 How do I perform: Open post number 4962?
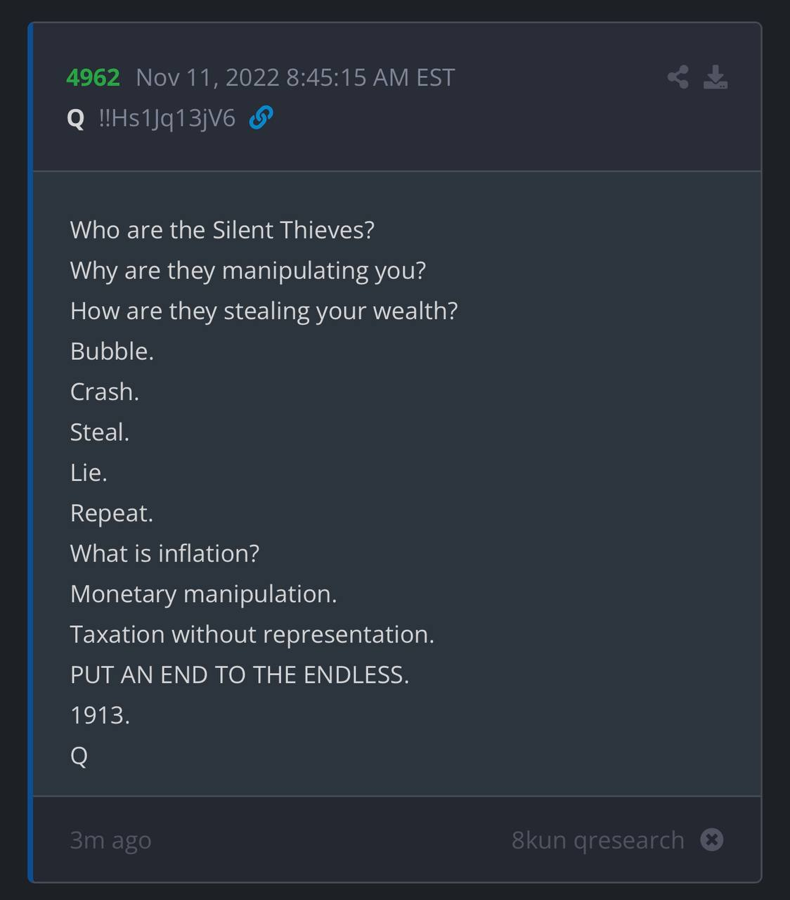click(x=93, y=77)
